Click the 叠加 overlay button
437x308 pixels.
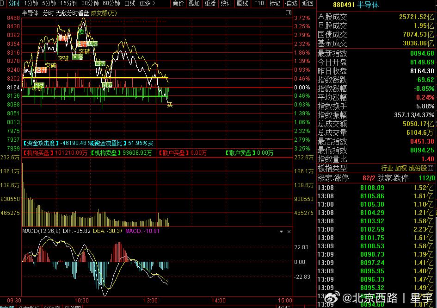194,3
